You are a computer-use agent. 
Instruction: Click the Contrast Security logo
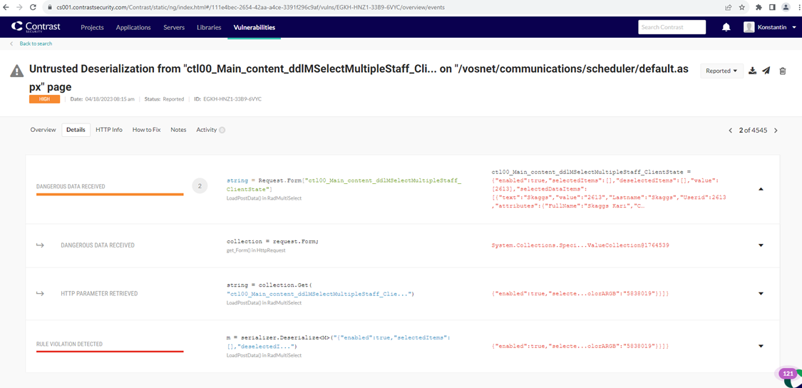[x=36, y=27]
